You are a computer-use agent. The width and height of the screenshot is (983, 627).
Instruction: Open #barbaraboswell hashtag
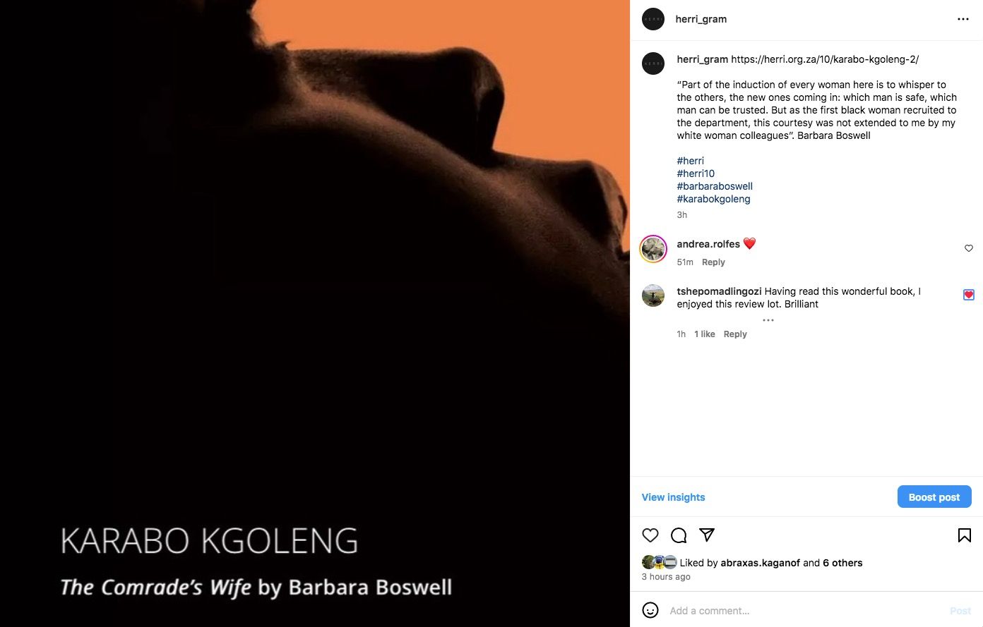click(x=715, y=186)
